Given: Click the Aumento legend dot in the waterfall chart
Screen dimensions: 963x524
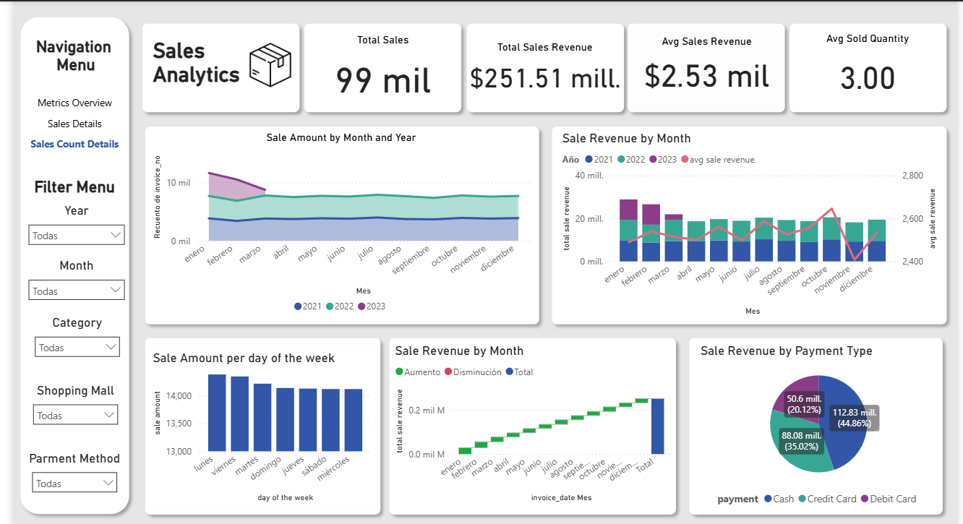Looking at the screenshot, I should click(x=399, y=372).
